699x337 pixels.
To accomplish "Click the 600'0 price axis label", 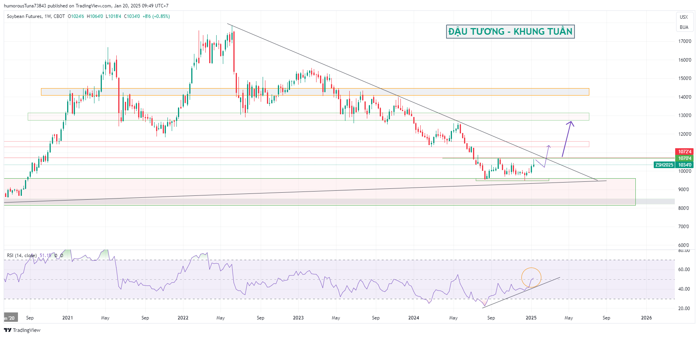I will click(x=684, y=245).
